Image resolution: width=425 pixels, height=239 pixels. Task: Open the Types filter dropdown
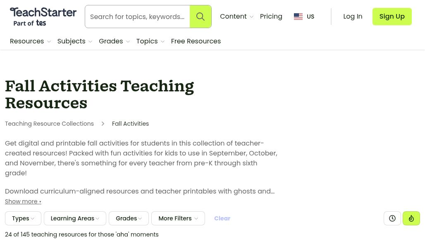point(23,218)
